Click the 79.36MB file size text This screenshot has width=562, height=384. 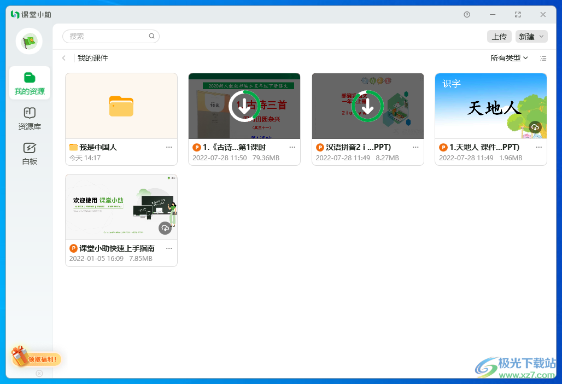coord(266,158)
